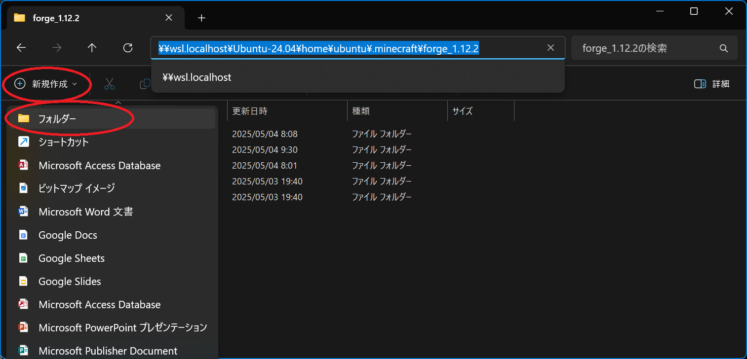Refresh the folder with the reload icon

128,48
